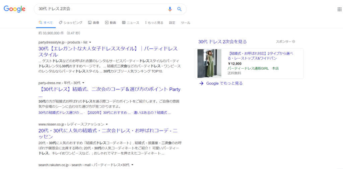Switch to the 画像 tab
Viewport: 343px width, 169px height.
(x=94, y=22)
